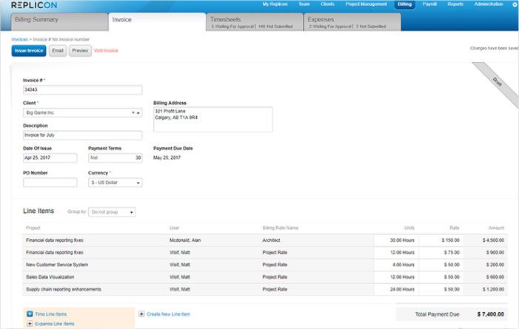Click the Issue Invoice button
Screen dimensions: 519x329
pyautogui.click(x=29, y=50)
